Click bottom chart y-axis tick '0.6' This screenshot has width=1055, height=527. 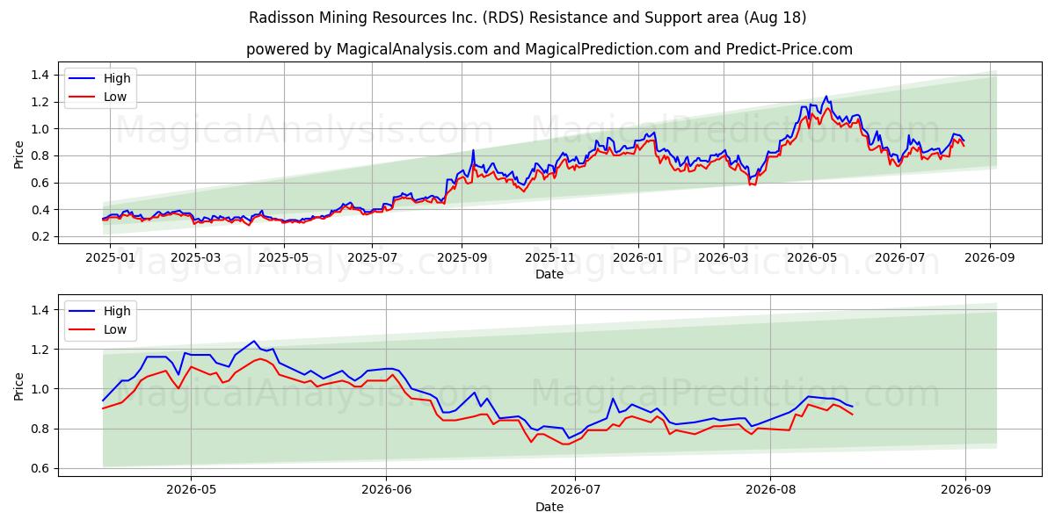pos(41,469)
